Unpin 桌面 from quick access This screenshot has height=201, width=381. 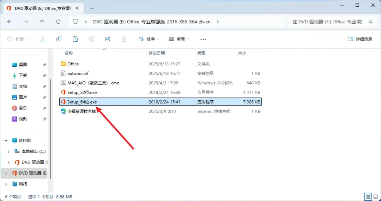(x=44, y=65)
